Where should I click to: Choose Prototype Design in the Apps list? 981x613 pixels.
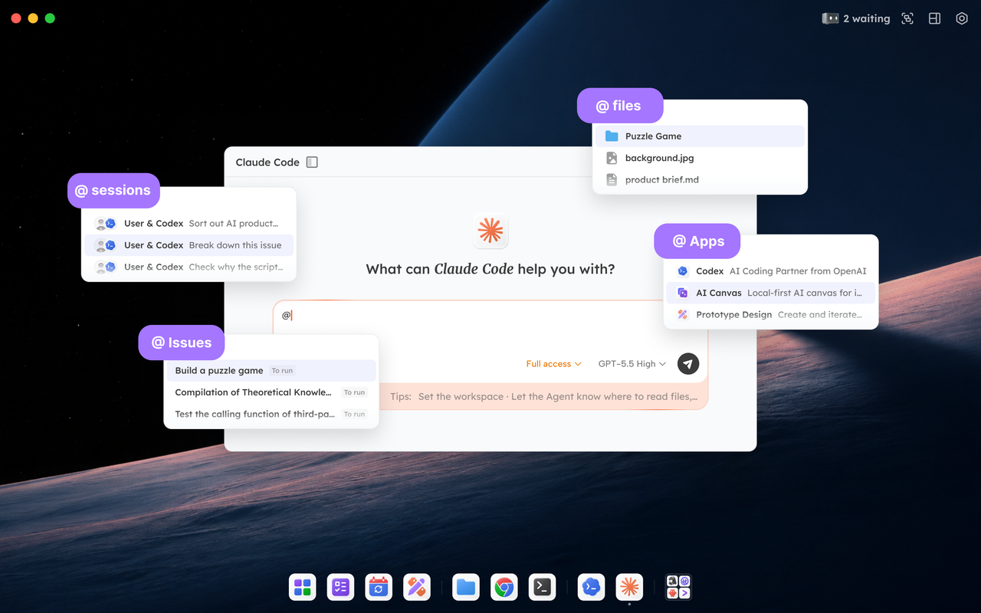coord(770,314)
